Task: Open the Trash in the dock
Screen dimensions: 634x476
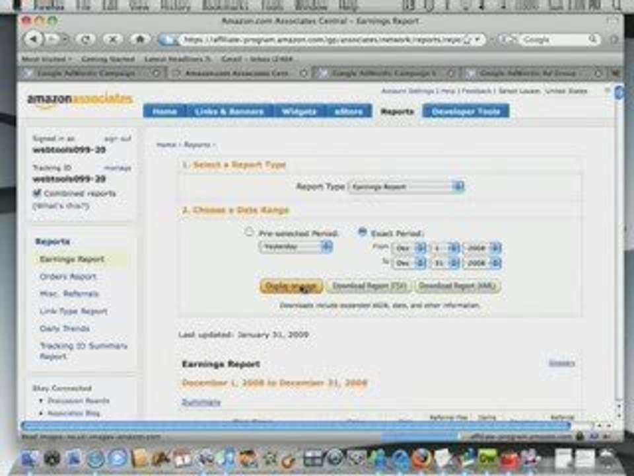Action: (x=606, y=459)
